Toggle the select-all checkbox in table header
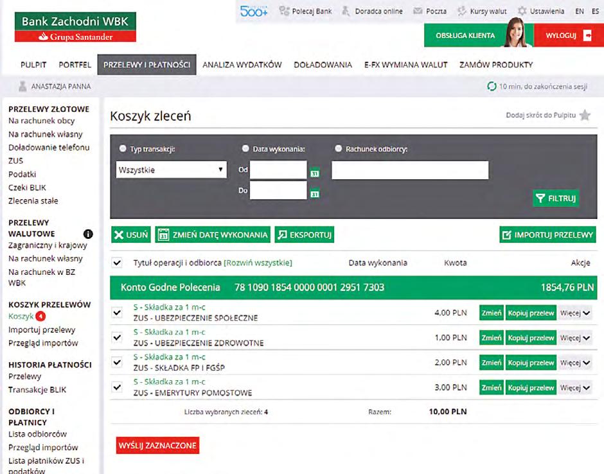This screenshot has width=604, height=474. [117, 263]
